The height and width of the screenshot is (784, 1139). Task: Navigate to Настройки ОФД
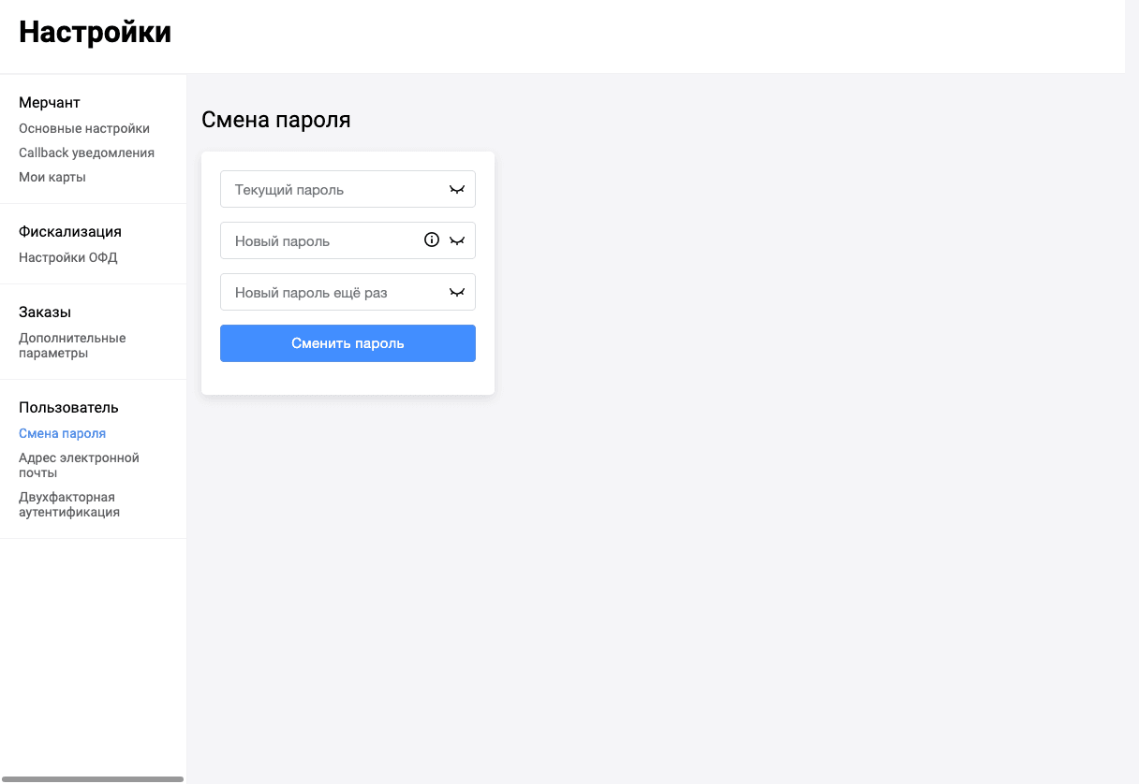68,257
